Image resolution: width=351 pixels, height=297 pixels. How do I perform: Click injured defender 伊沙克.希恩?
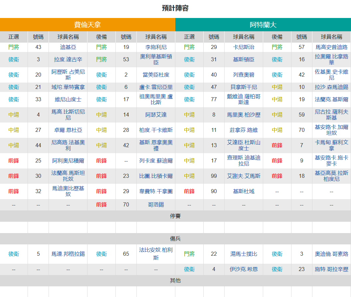point(244,269)
